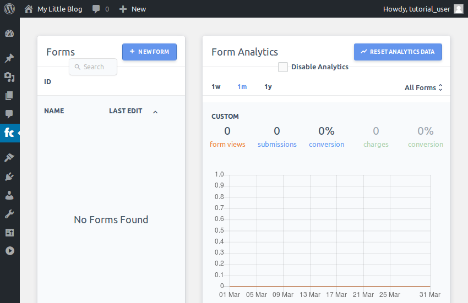The height and width of the screenshot is (303, 468).
Task: Focus the forms Search field
Action: click(93, 67)
